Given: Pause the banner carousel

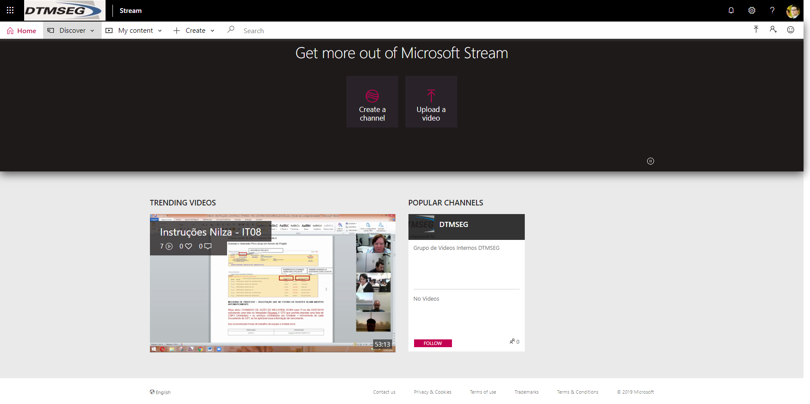Looking at the screenshot, I should pyautogui.click(x=651, y=161).
